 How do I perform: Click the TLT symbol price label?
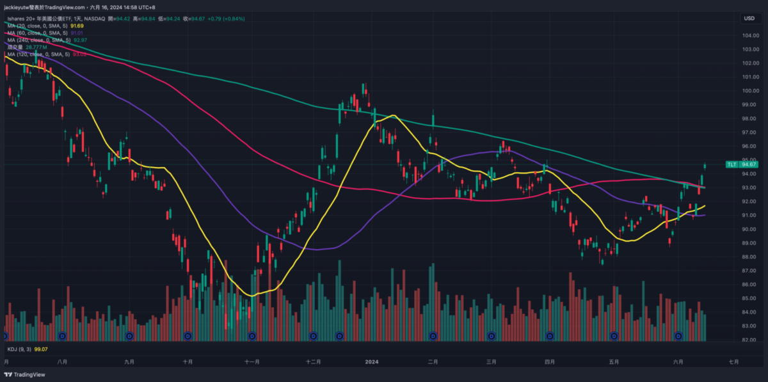pos(732,164)
